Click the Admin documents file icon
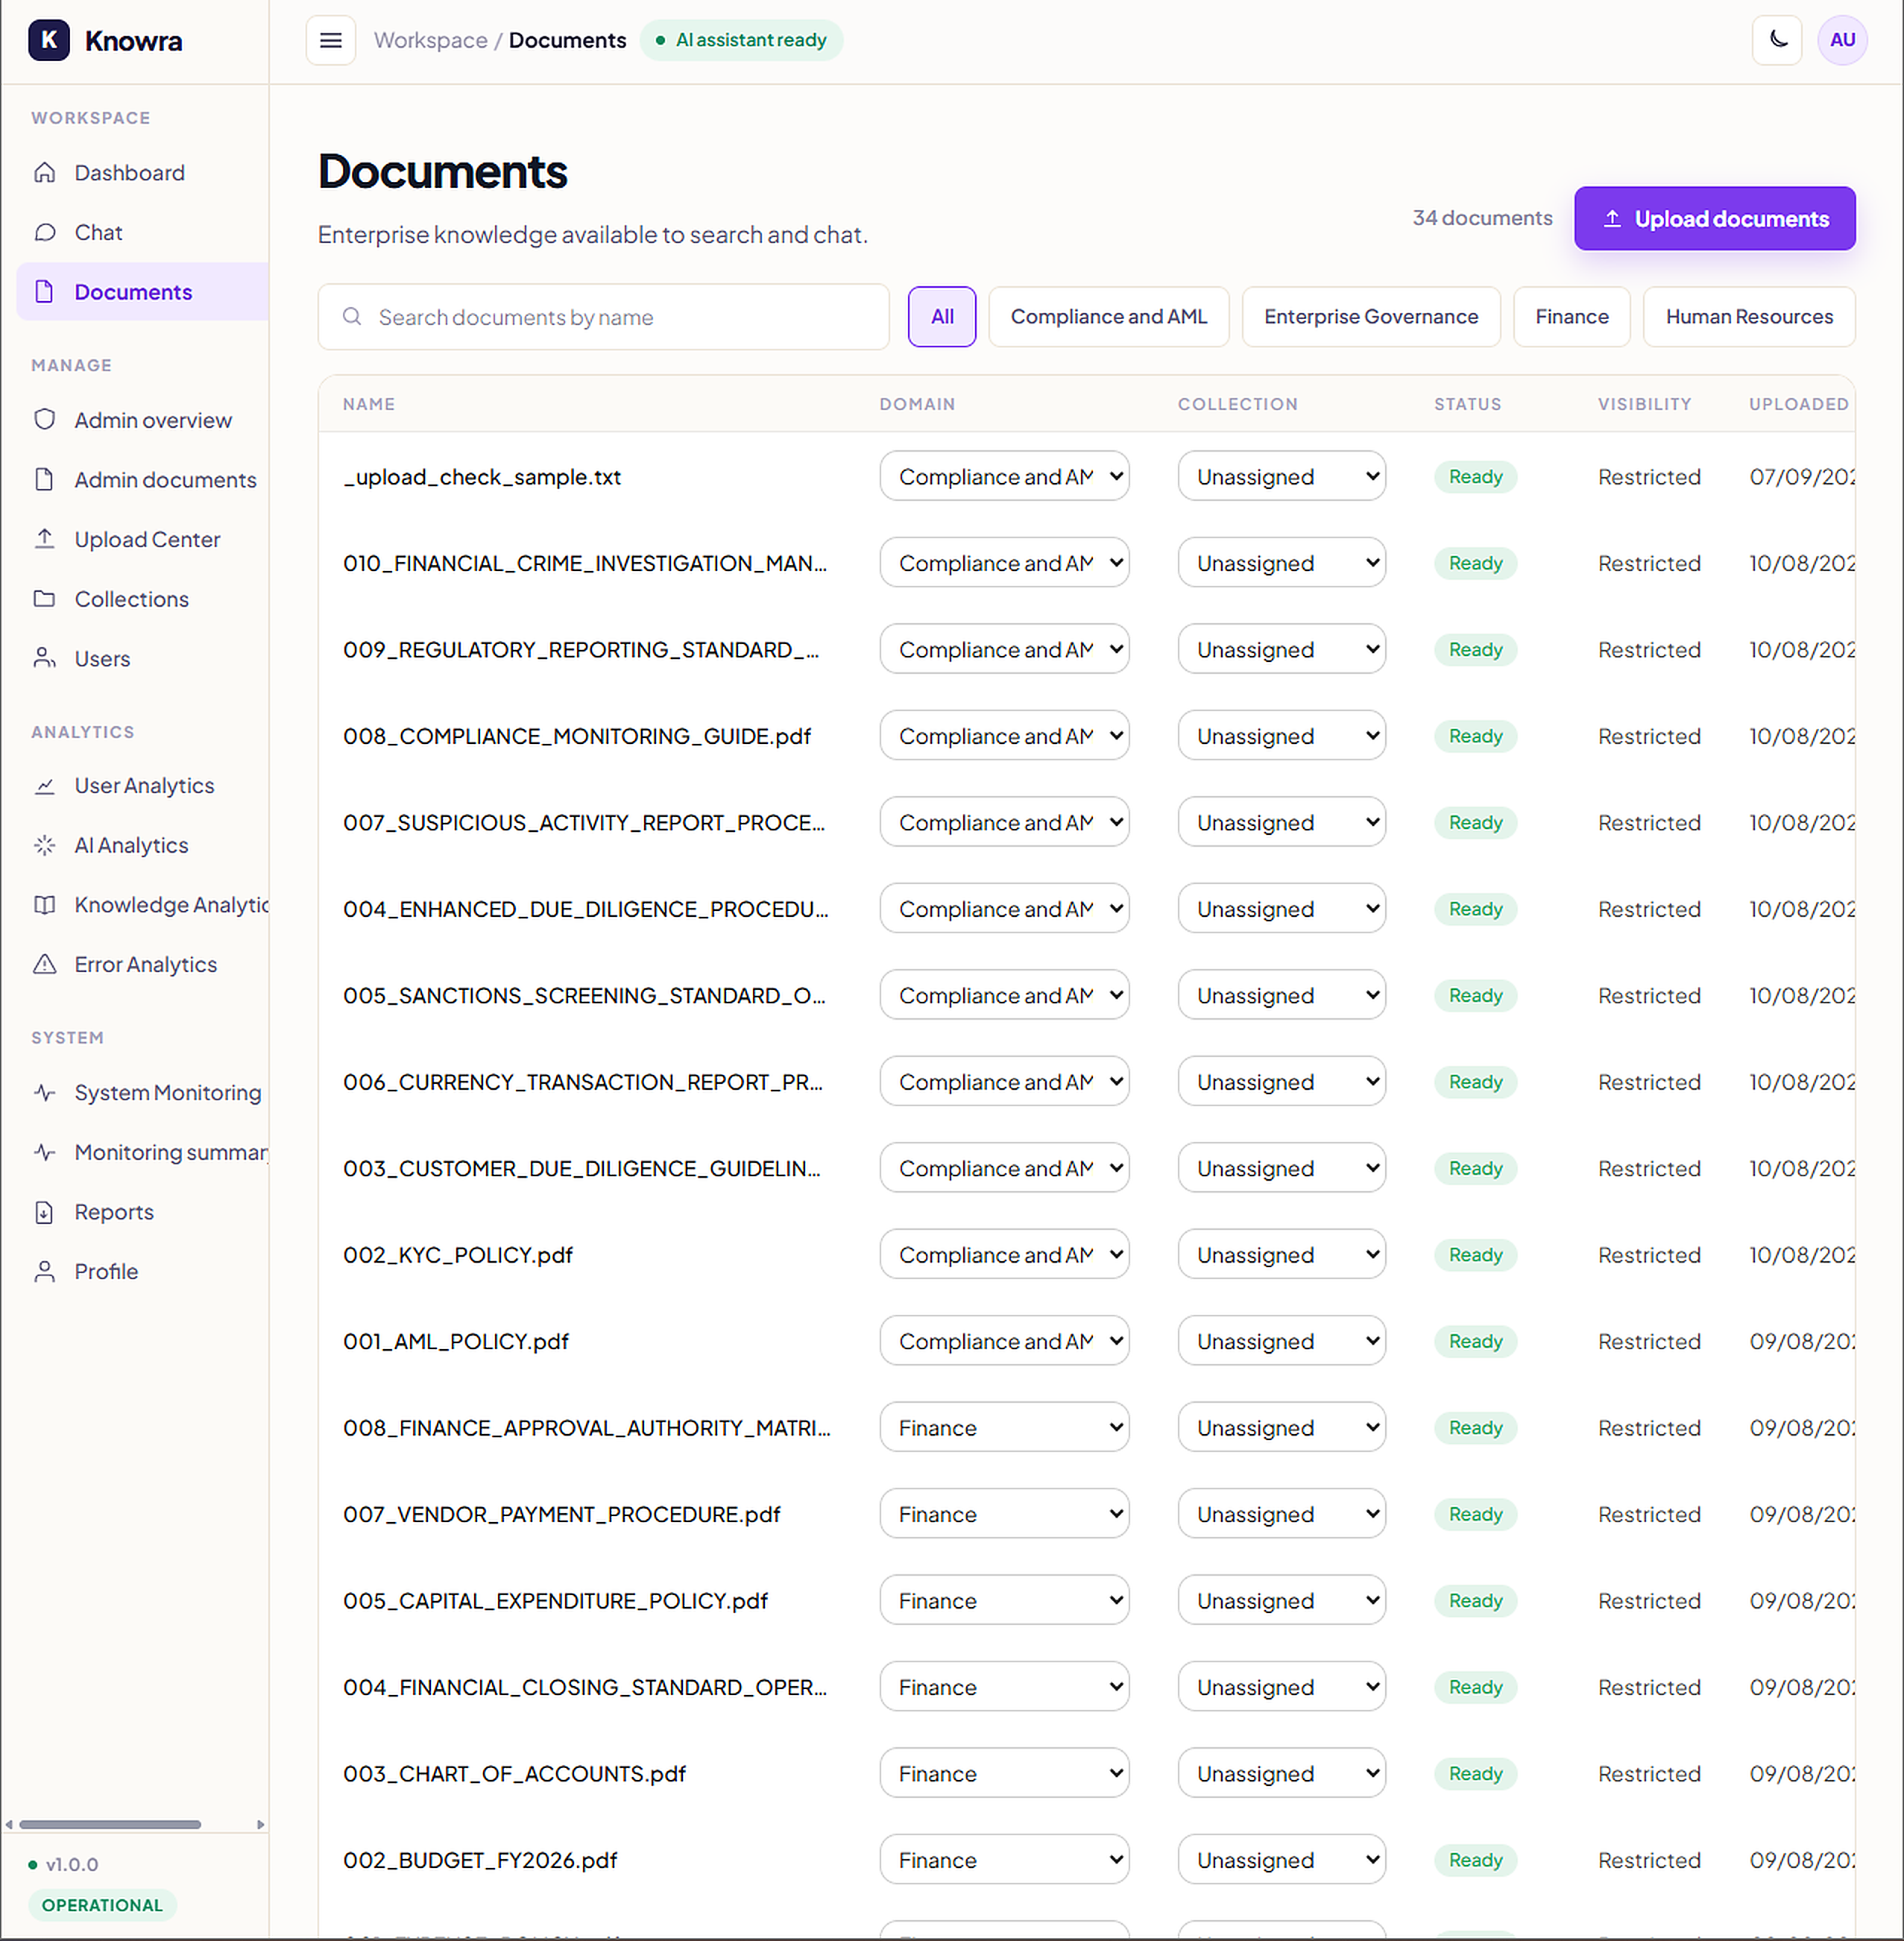 coord(45,480)
